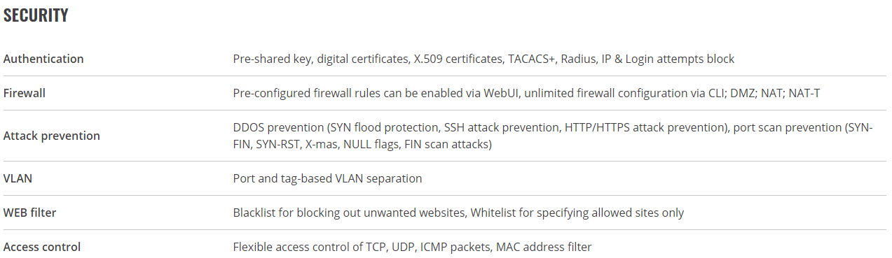
Task: Click TACACS+ in the Authentication description
Action: (x=531, y=59)
